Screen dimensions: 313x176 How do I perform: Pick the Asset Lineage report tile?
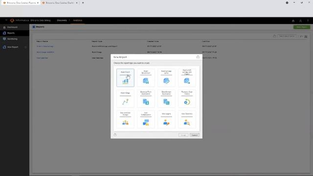pyautogui.click(x=166, y=78)
